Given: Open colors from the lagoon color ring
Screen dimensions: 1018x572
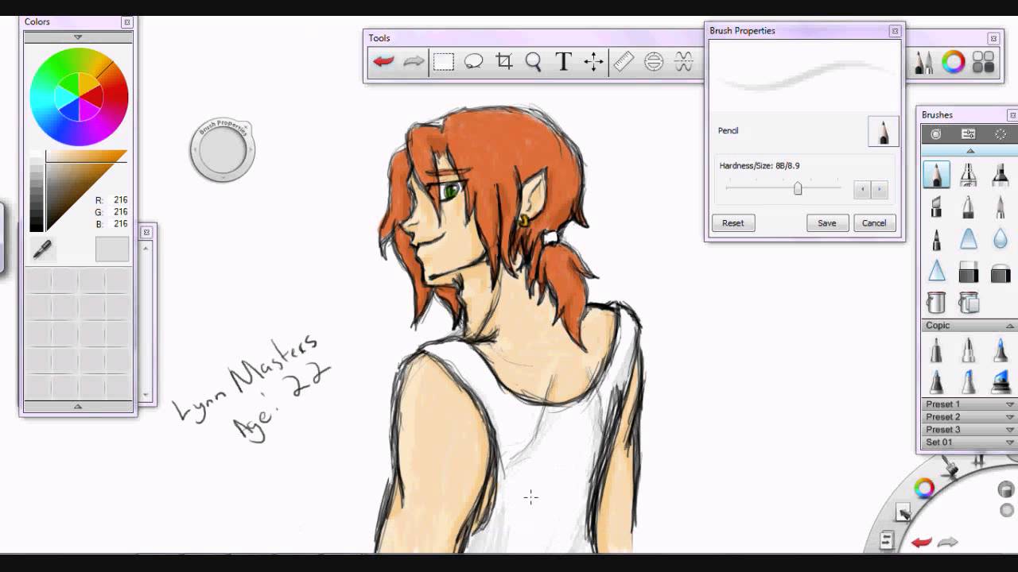Looking at the screenshot, I should tap(924, 489).
